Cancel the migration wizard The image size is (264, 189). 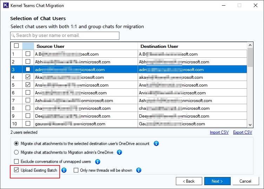pyautogui.click(x=246, y=181)
